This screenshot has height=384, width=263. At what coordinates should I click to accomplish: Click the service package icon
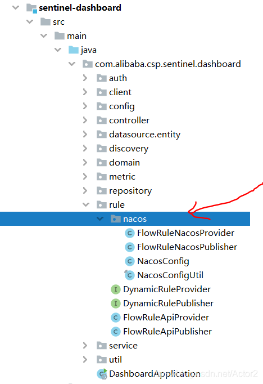click(102, 346)
